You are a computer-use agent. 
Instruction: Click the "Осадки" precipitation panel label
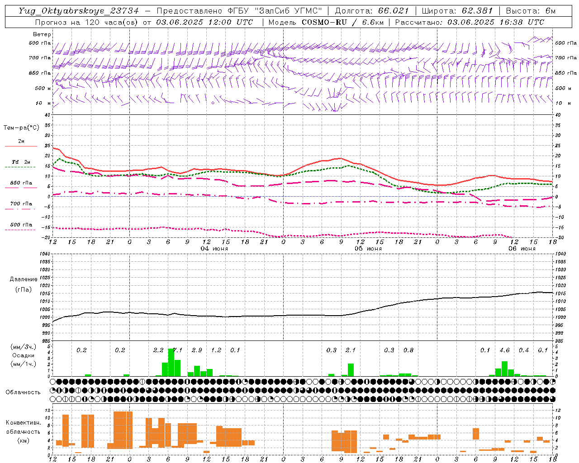click(x=23, y=355)
